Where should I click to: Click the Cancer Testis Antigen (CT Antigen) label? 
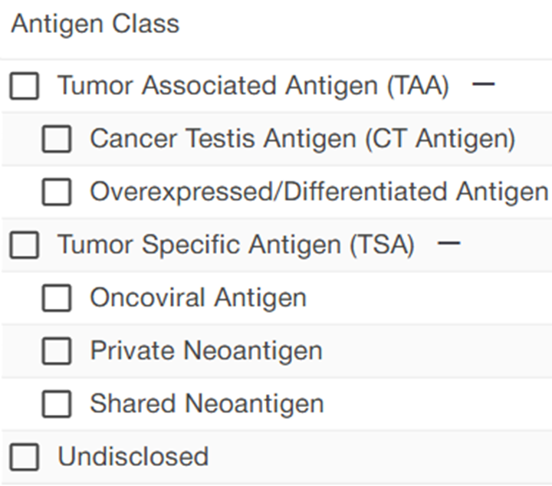click(302, 139)
